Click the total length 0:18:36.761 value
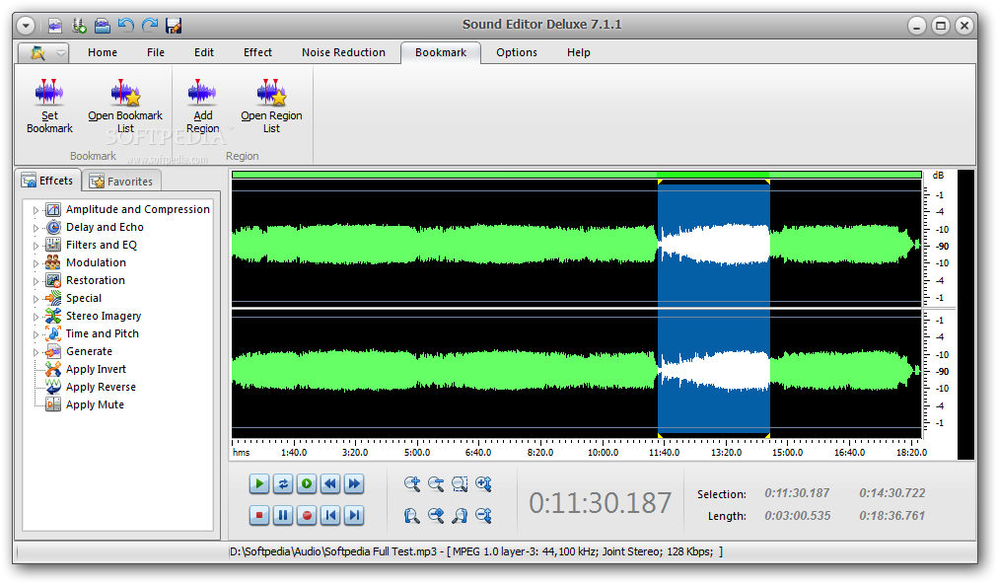Screen dimensions: 998x584 tap(891, 516)
